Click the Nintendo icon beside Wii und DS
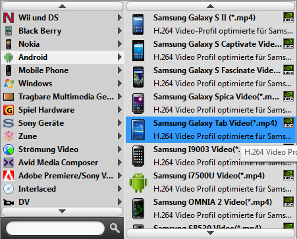The height and width of the screenshot is (239, 297). pyautogui.click(x=9, y=18)
